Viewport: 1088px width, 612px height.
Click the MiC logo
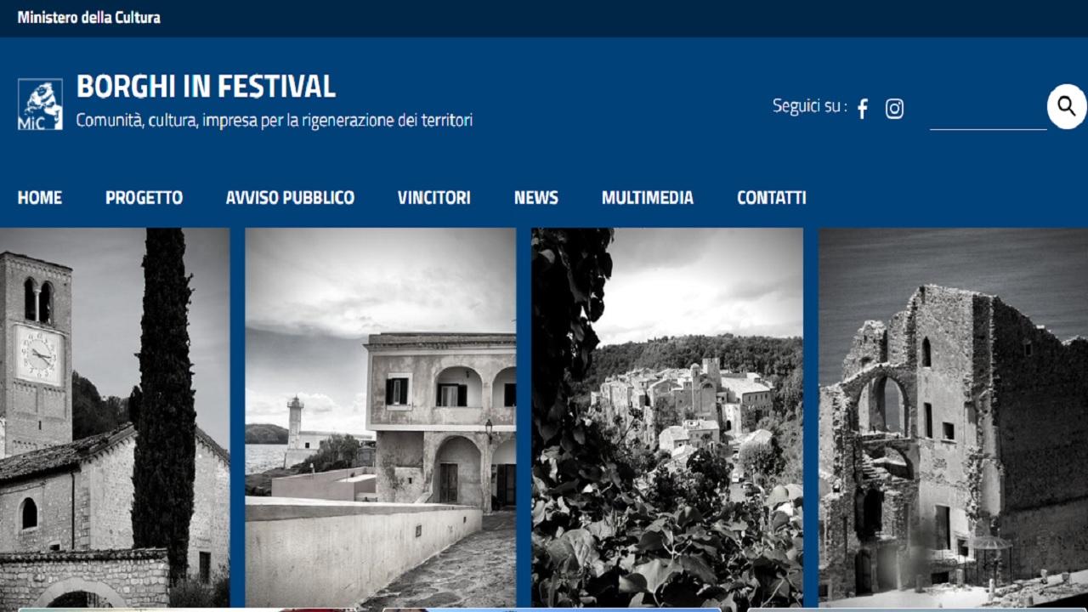[x=40, y=105]
